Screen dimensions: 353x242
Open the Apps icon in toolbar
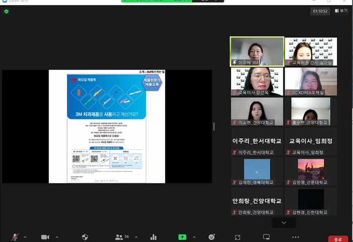coord(238,237)
